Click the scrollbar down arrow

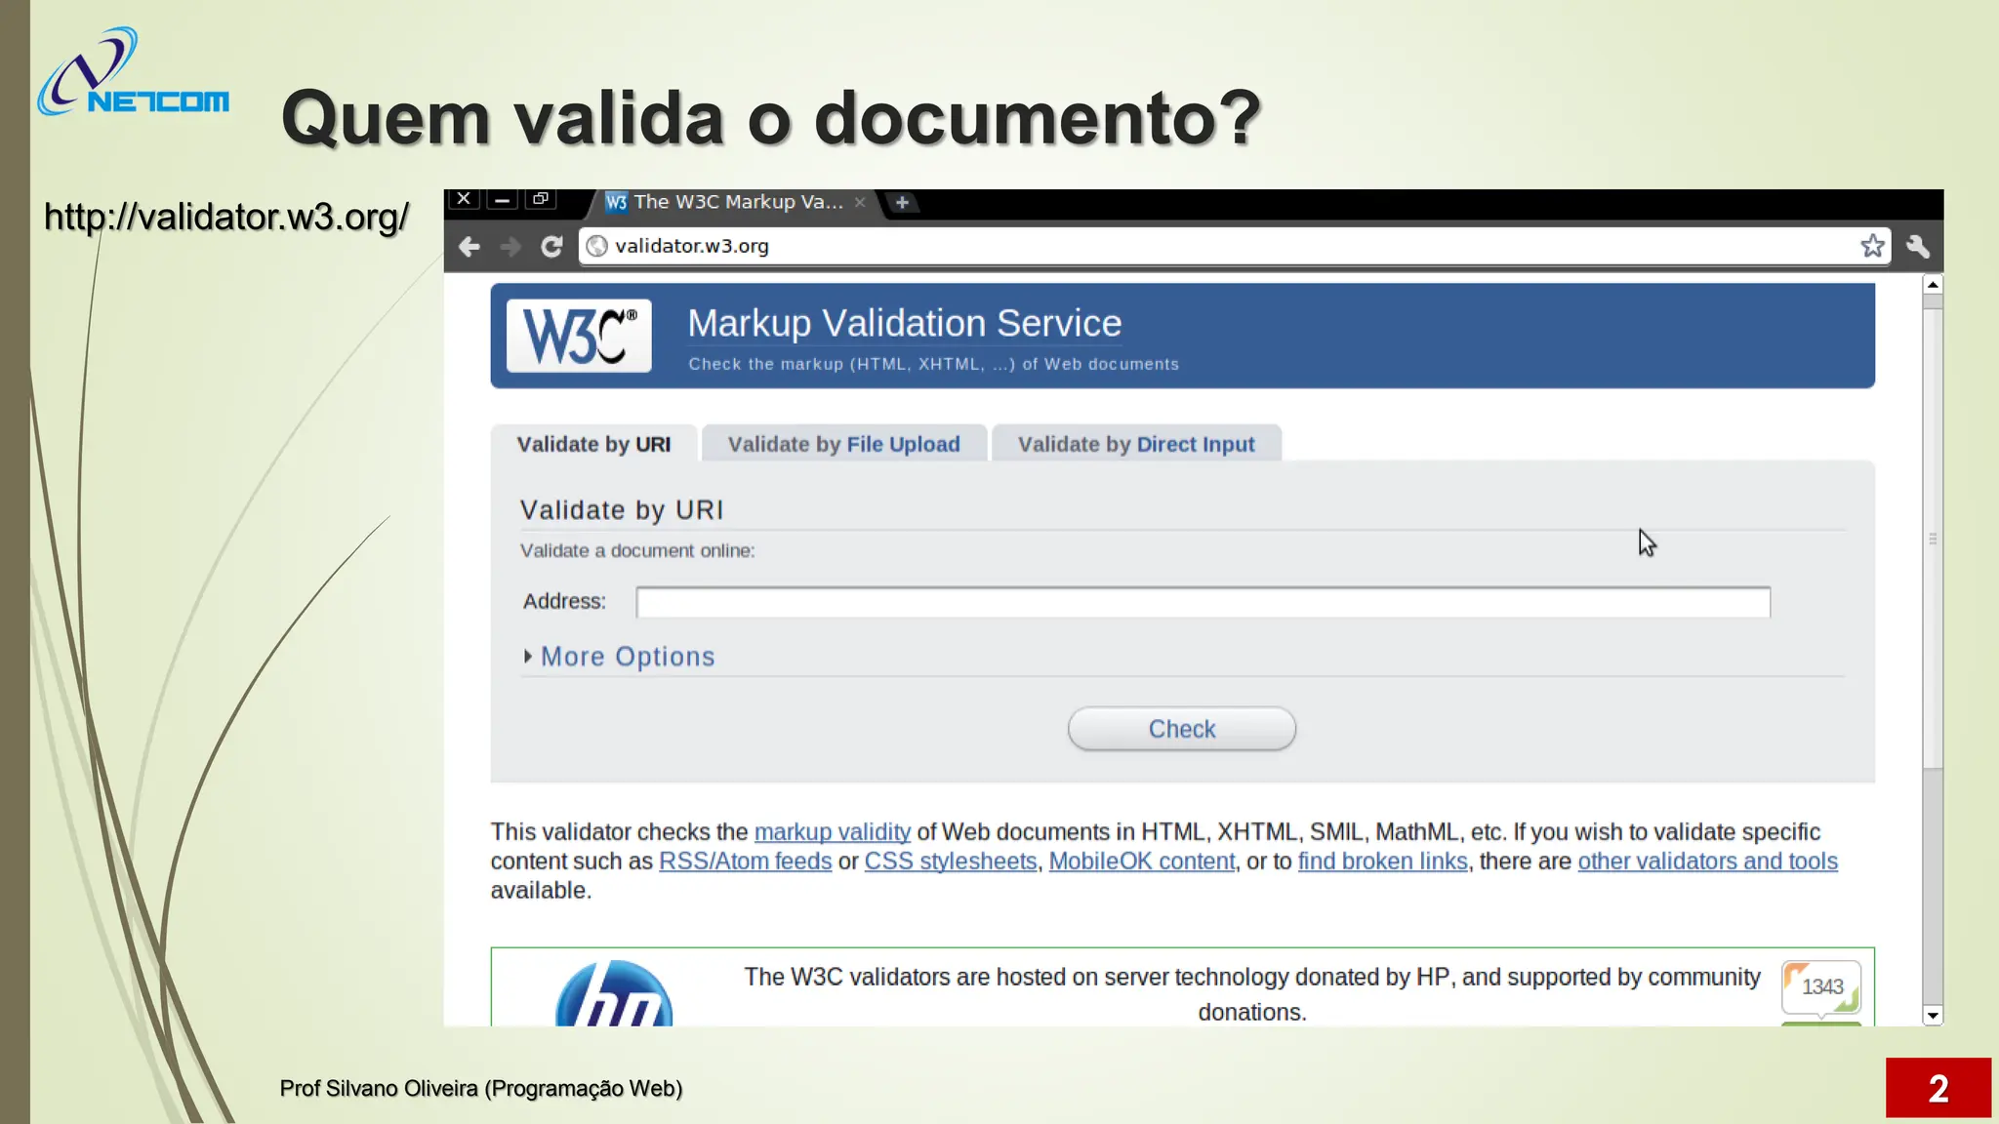(1933, 1016)
